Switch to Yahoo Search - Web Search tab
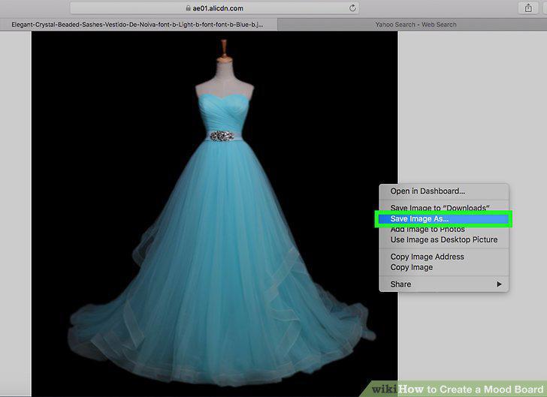 (x=415, y=25)
